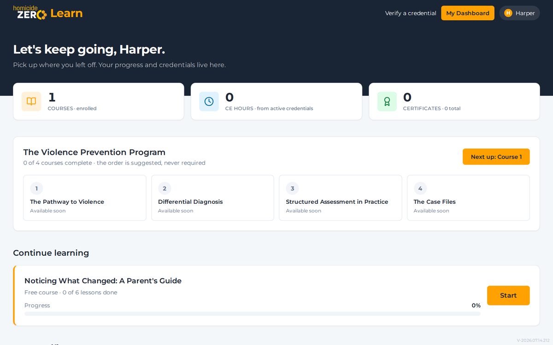
Task: Click the version number V-2026.07.14.212
Action: point(533,340)
